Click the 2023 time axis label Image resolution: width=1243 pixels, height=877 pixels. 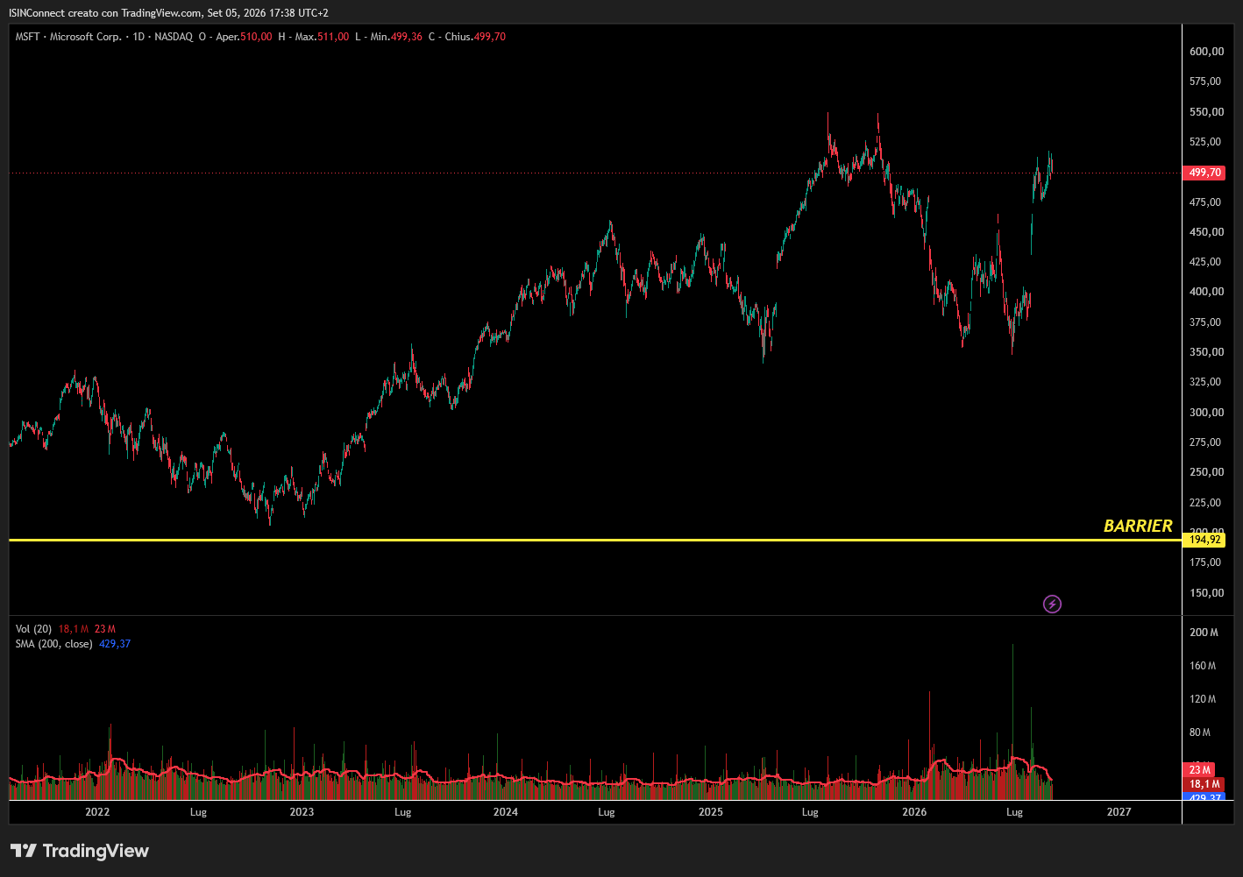pyautogui.click(x=302, y=812)
